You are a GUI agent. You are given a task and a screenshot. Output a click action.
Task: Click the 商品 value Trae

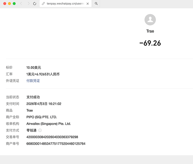click(29, 111)
